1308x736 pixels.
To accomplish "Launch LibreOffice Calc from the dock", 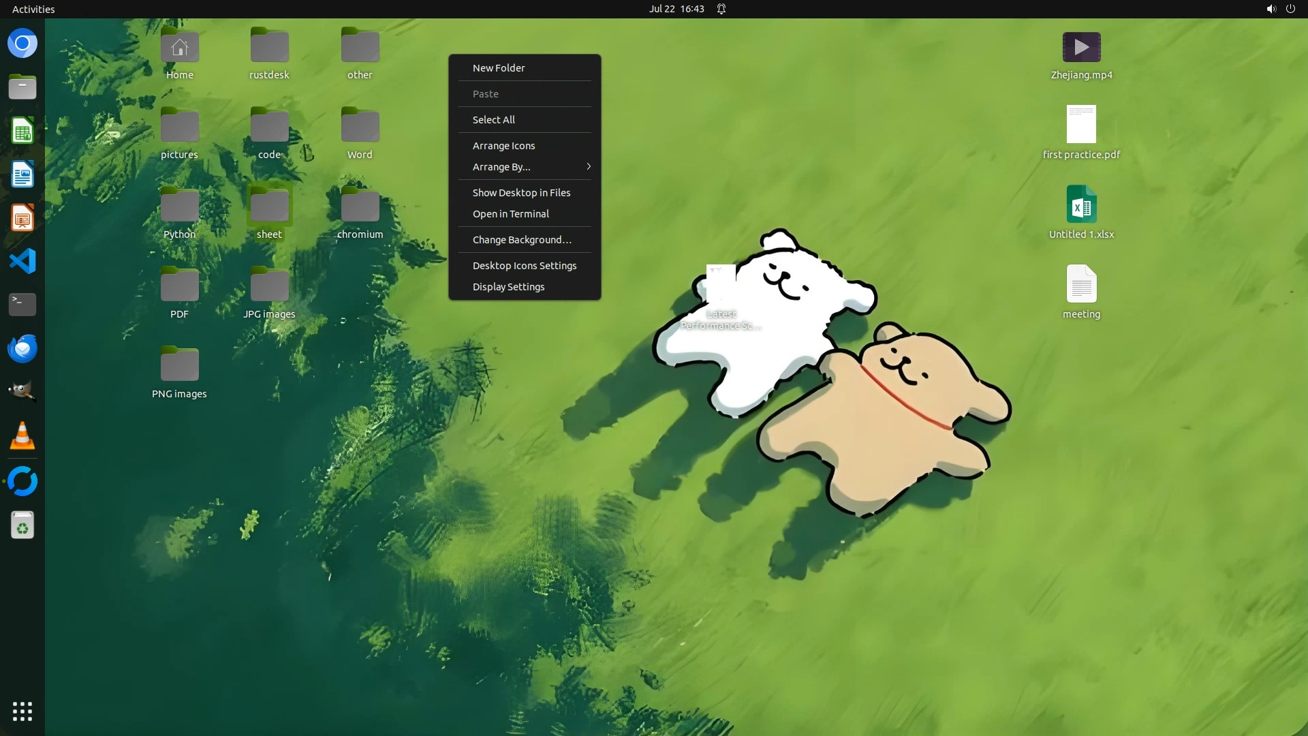I will click(22, 131).
